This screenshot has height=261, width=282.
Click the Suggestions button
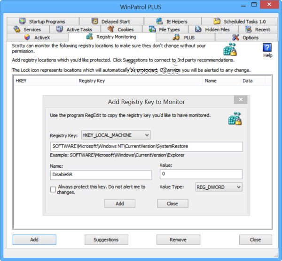[106, 239]
